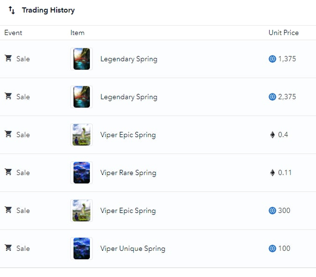Click the USDC coin icon beside 2,375
This screenshot has height=277, width=316.
pyautogui.click(x=272, y=97)
